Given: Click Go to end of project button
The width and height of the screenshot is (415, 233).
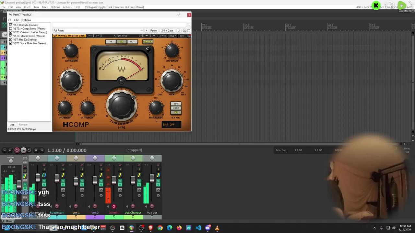Looking at the screenshot, I should pos(10,150).
